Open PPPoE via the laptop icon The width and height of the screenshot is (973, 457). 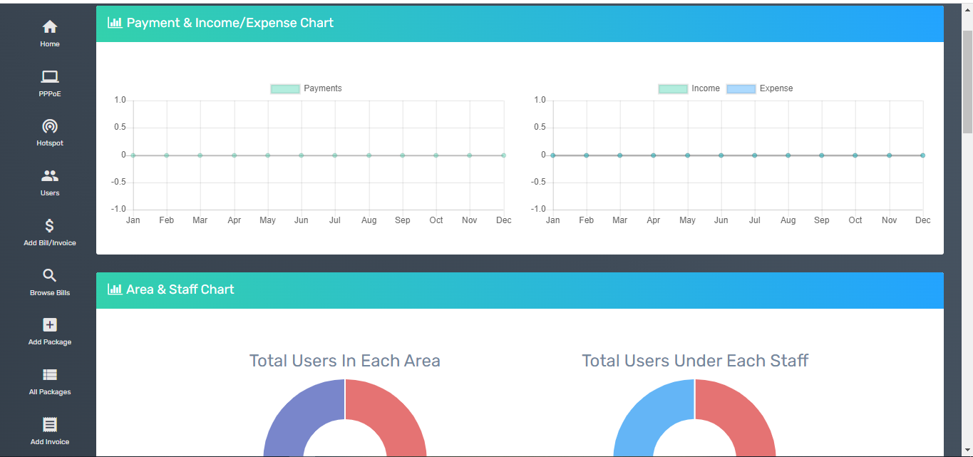49,77
